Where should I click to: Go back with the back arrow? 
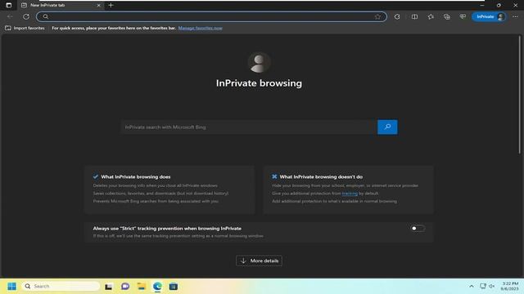10,16
